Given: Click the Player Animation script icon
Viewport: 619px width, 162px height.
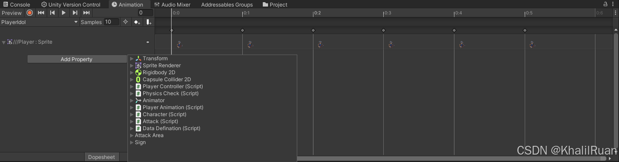Looking at the screenshot, I should (138, 107).
